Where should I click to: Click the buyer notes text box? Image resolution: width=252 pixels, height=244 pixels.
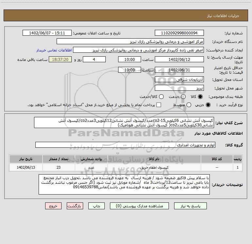click(124, 184)
